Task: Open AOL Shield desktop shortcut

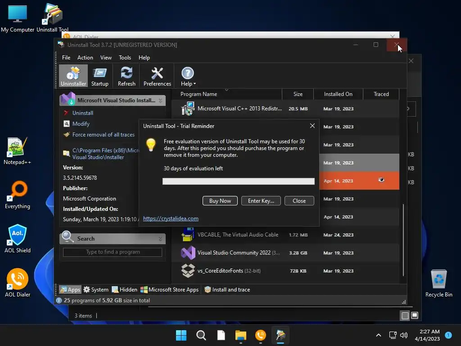Action: click(18, 239)
